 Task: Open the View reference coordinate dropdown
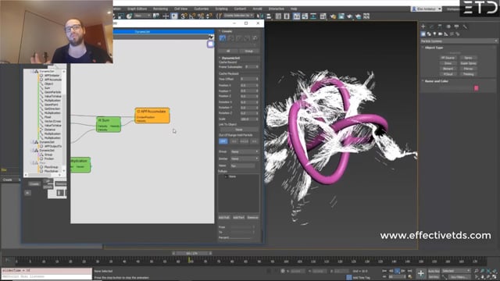point(141,16)
